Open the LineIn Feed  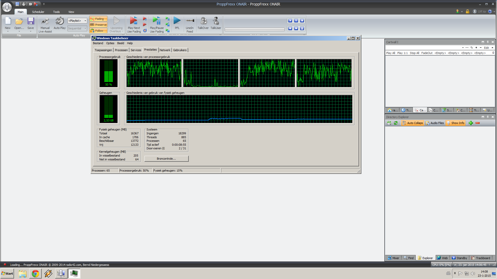point(190,25)
